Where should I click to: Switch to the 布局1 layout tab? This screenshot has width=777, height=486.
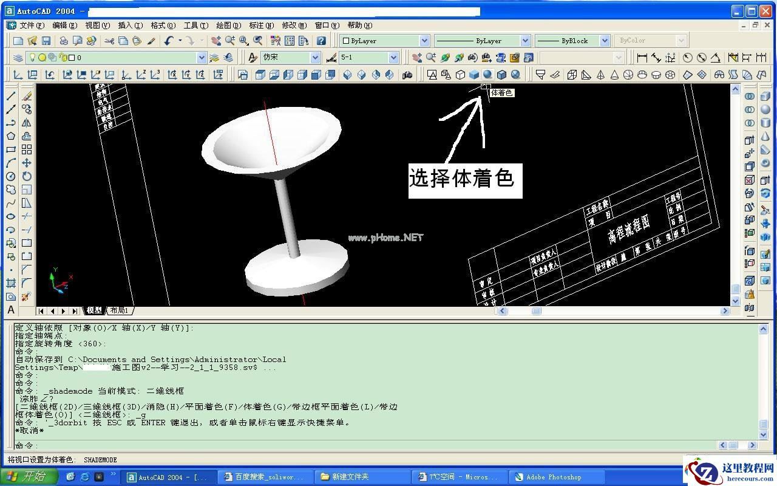coord(120,310)
